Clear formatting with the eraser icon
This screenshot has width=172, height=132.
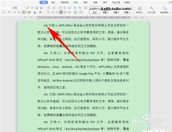pyautogui.click(x=37, y=8)
